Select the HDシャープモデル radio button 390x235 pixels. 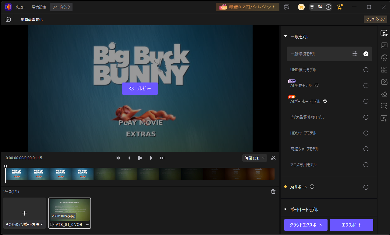366,133
